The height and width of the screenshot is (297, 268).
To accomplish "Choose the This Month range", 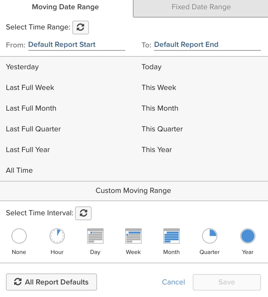I will click(x=160, y=108).
